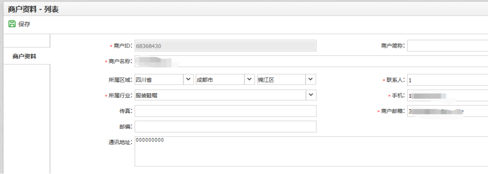Open the 锦江区 district dropdown

point(287,80)
